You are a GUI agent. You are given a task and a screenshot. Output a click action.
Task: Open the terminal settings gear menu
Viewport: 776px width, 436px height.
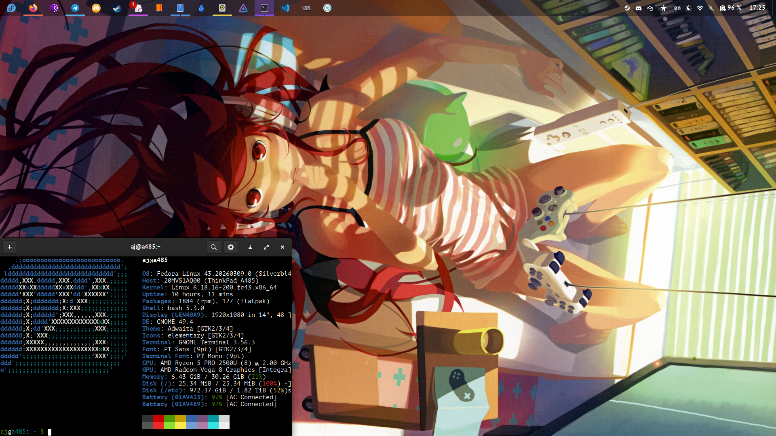click(x=231, y=247)
